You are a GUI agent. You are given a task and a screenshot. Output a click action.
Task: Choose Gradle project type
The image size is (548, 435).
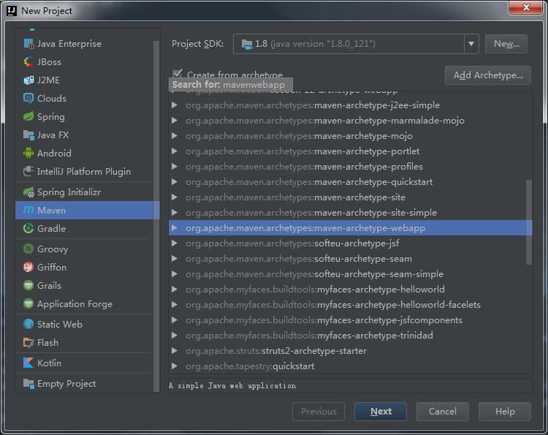(84, 228)
